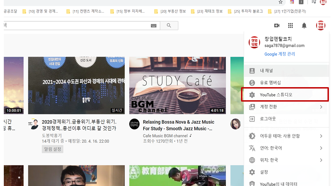Visit the Cafe Music BGM channel name link

165,136
